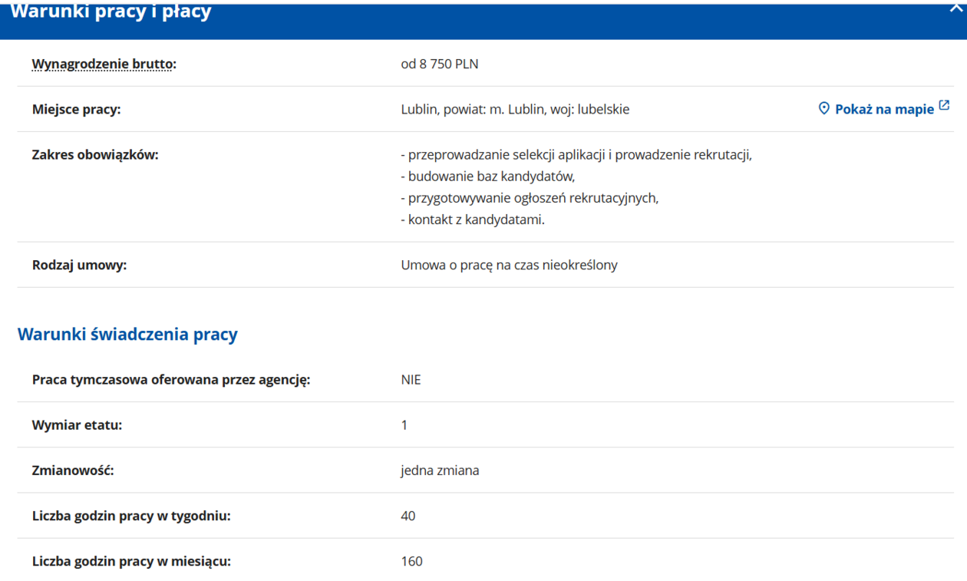Click the przygotowywanie ogłoszeń rekrutacyjnych line
This screenshot has width=967, height=581.
click(x=530, y=197)
